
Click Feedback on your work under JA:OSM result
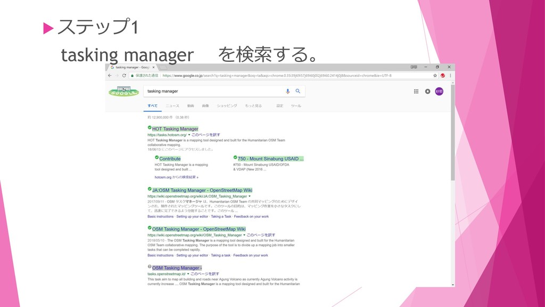251,216
